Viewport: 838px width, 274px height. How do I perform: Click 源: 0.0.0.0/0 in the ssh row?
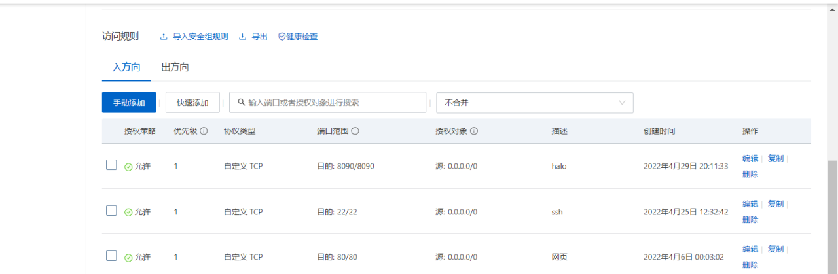456,213
